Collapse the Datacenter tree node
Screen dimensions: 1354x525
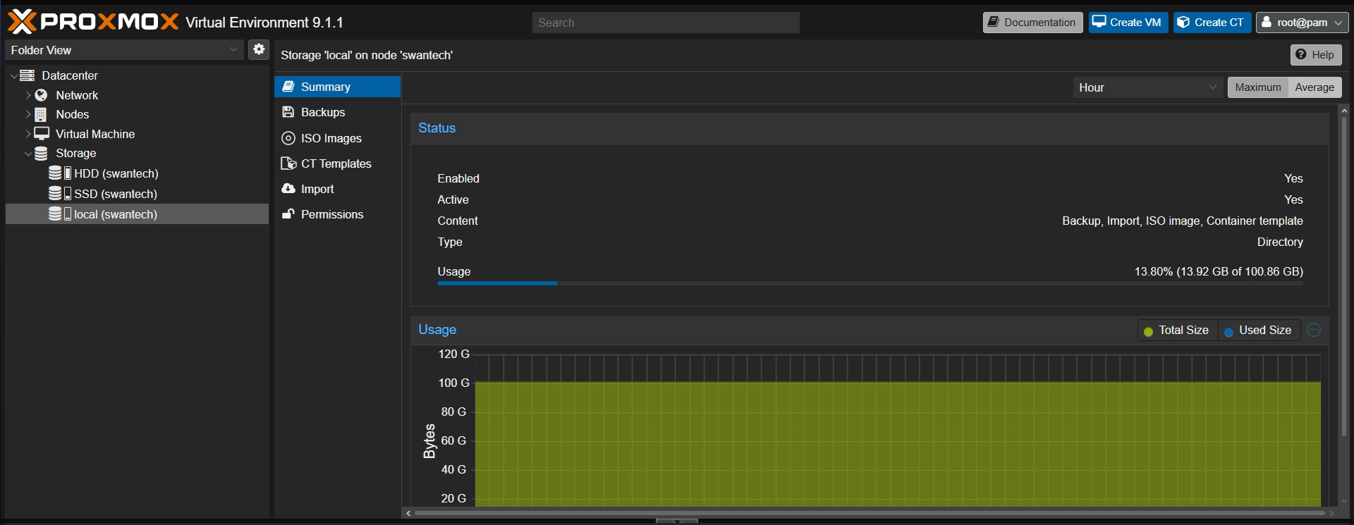13,75
